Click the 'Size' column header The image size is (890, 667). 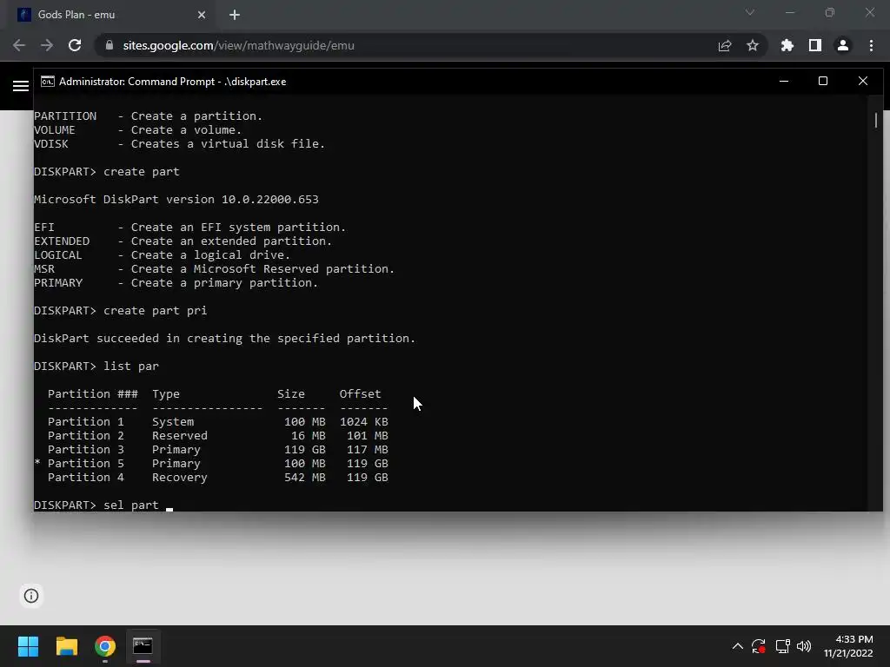(290, 393)
